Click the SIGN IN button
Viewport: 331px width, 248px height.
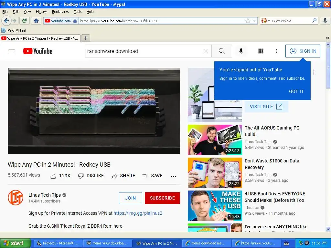pyautogui.click(x=303, y=51)
